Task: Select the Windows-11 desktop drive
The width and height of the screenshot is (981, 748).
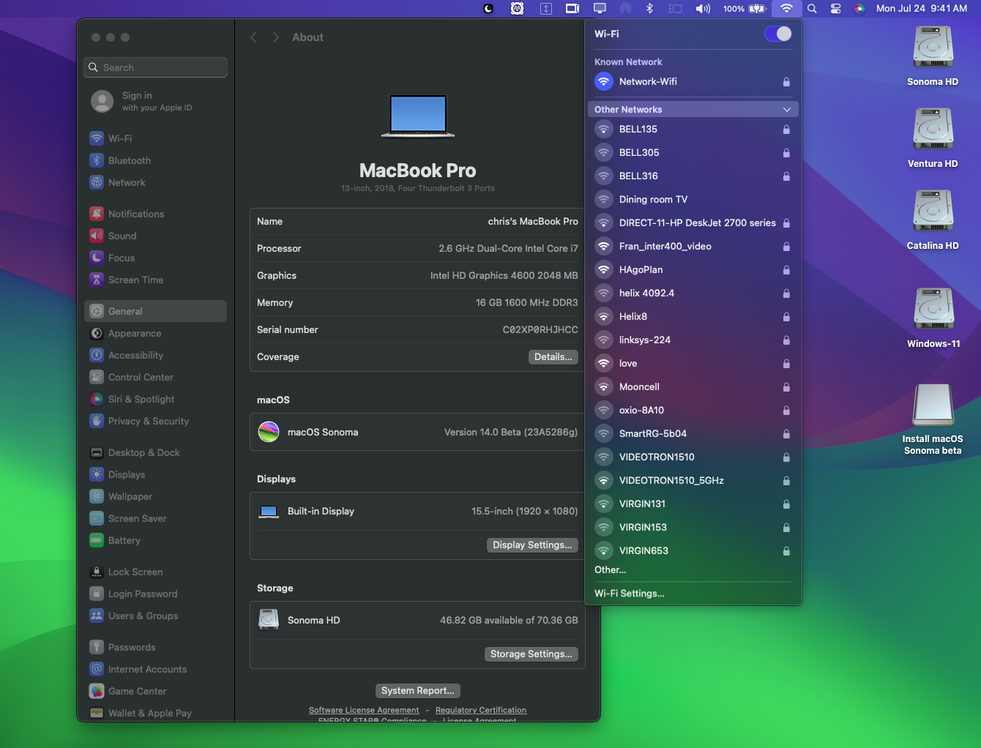Action: click(x=933, y=318)
